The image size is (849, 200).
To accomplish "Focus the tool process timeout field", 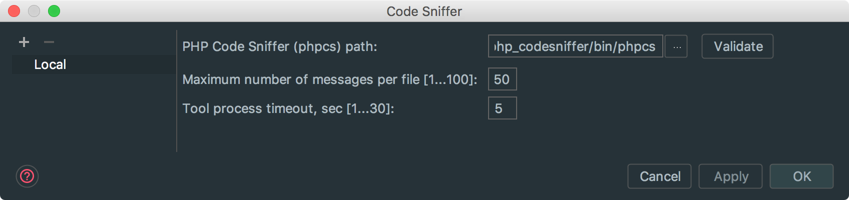I will pos(502,108).
